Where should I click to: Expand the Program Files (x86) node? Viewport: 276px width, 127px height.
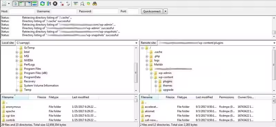pos(17,73)
